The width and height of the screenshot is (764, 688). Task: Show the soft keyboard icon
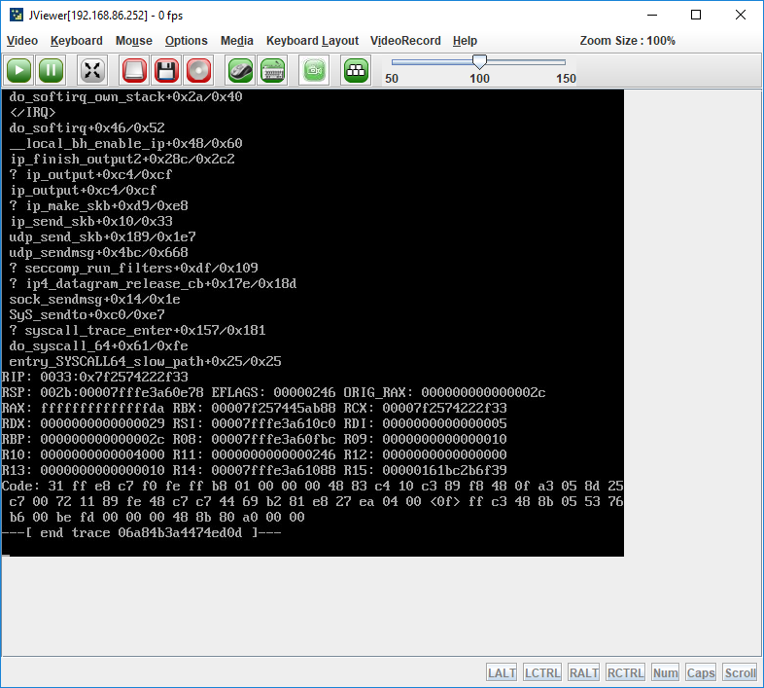[273, 71]
